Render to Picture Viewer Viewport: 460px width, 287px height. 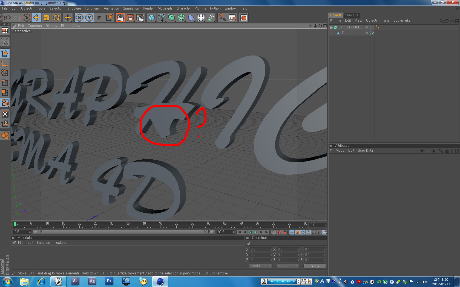point(130,18)
